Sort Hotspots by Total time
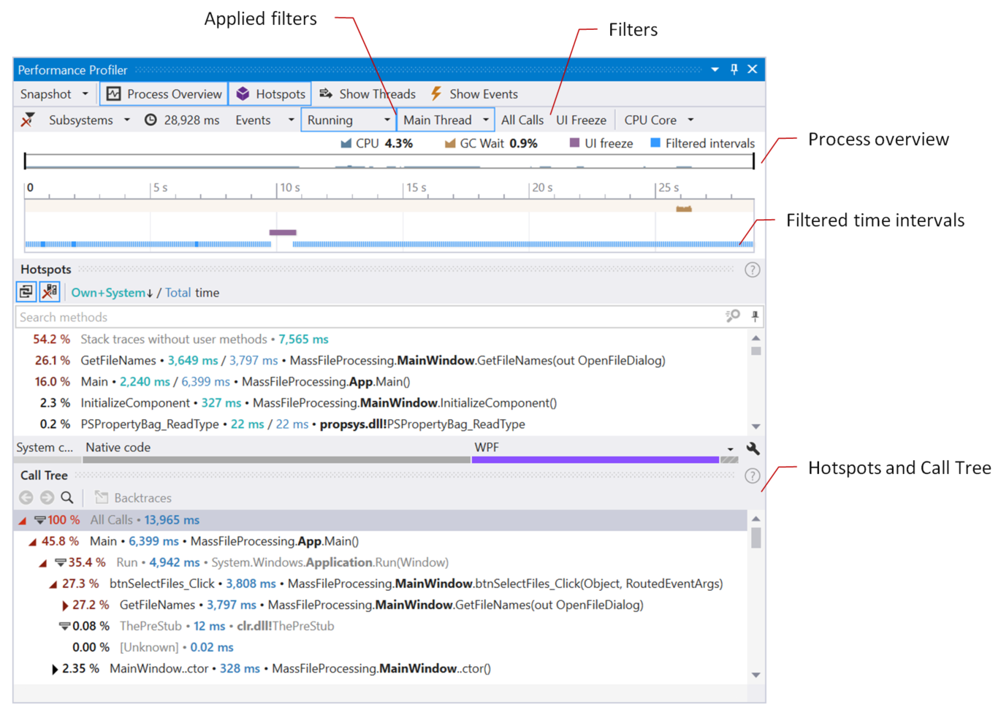The height and width of the screenshot is (715, 1001). (x=180, y=292)
